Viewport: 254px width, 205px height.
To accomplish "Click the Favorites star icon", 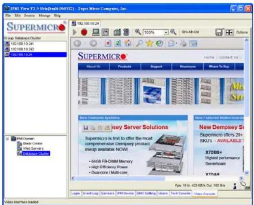I will [149, 44].
